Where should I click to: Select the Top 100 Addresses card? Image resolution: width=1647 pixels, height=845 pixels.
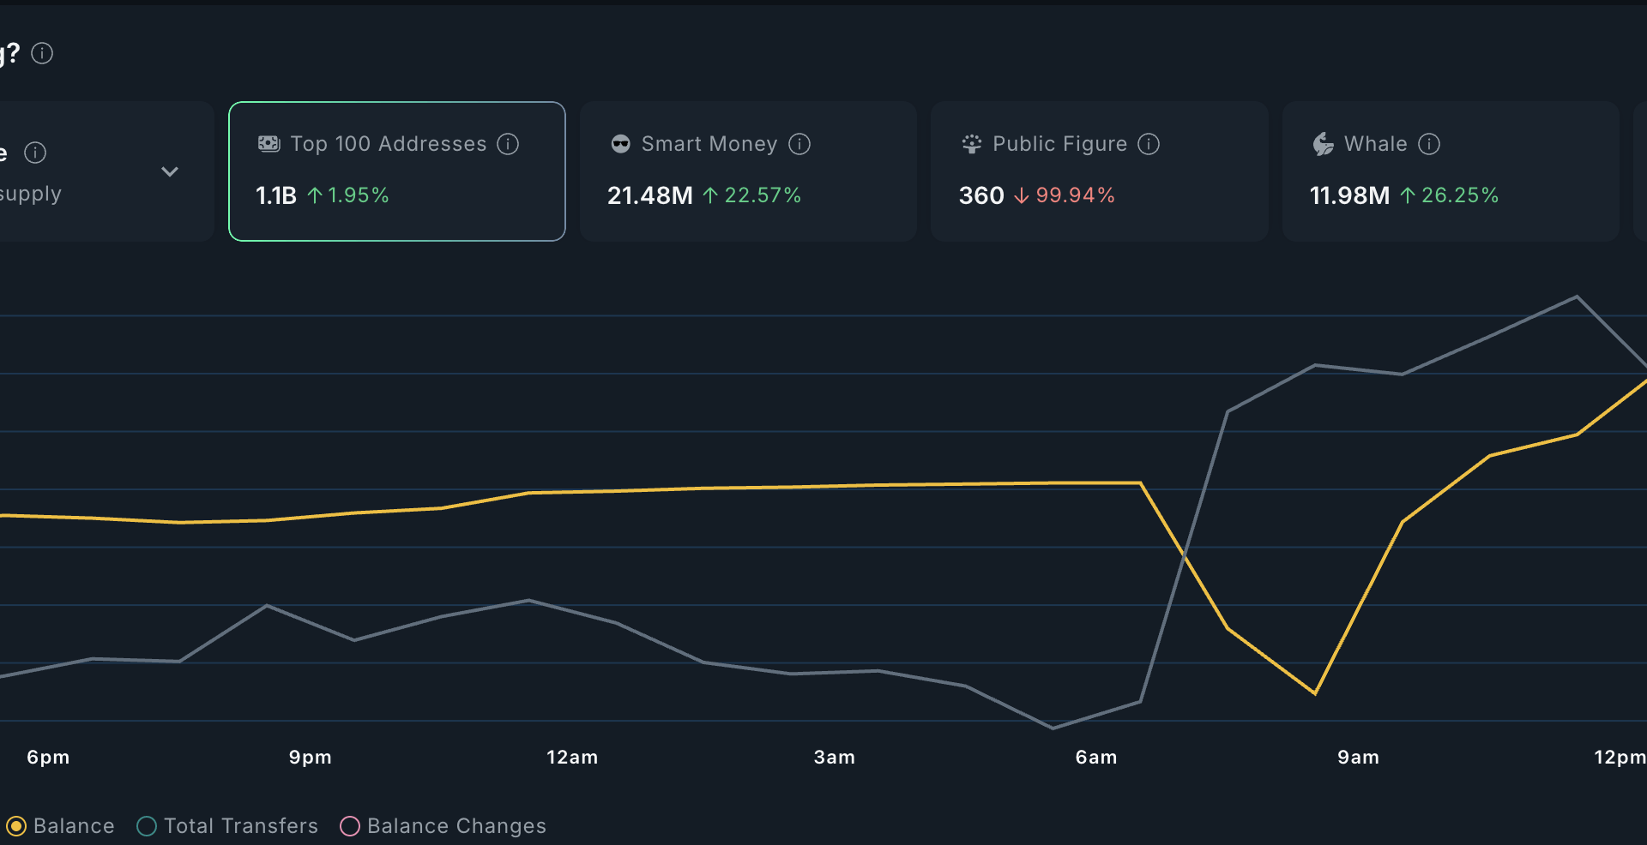click(x=396, y=171)
